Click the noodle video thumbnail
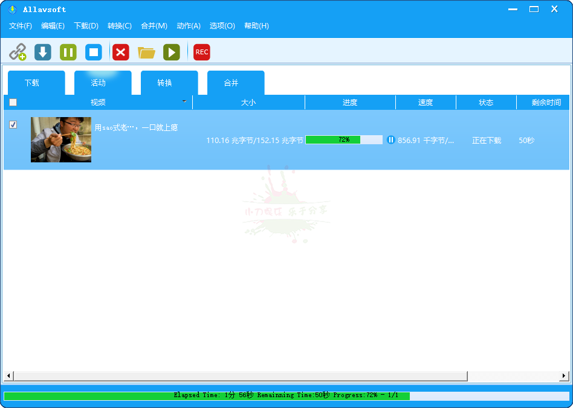Screen dimensions: 573x408 point(60,139)
